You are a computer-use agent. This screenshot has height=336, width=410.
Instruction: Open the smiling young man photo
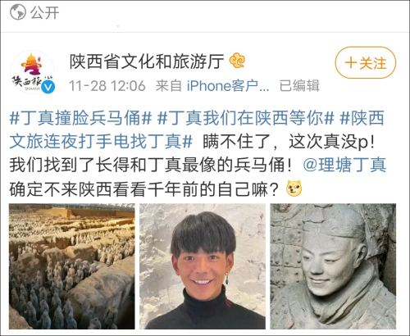point(203,266)
